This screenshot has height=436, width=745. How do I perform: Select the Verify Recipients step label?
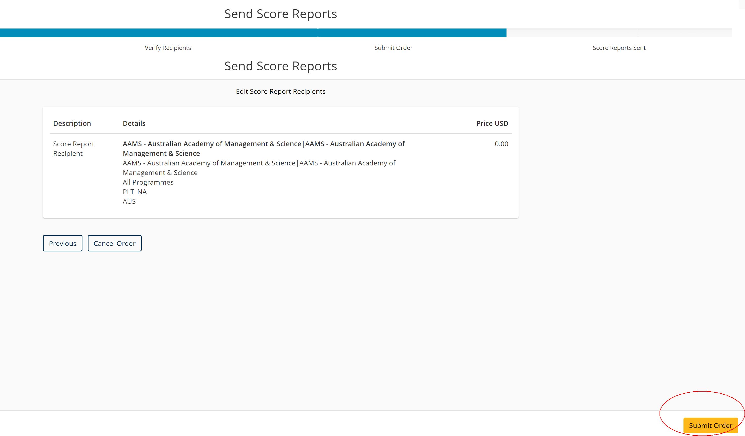point(168,48)
